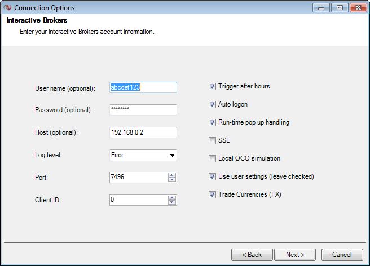Image resolution: width=370 pixels, height=266 pixels.
Task: Click the 'Password (optional):' label
Action: [64, 110]
